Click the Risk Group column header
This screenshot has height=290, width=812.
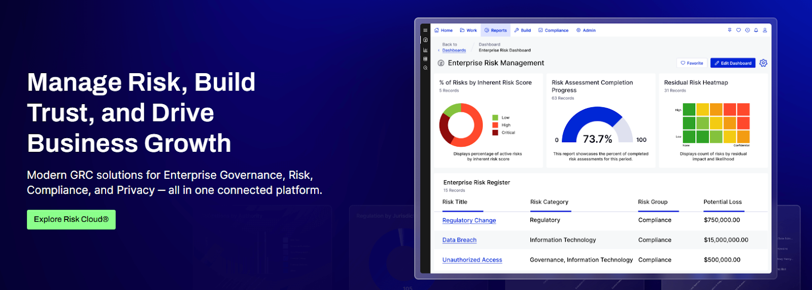653,202
